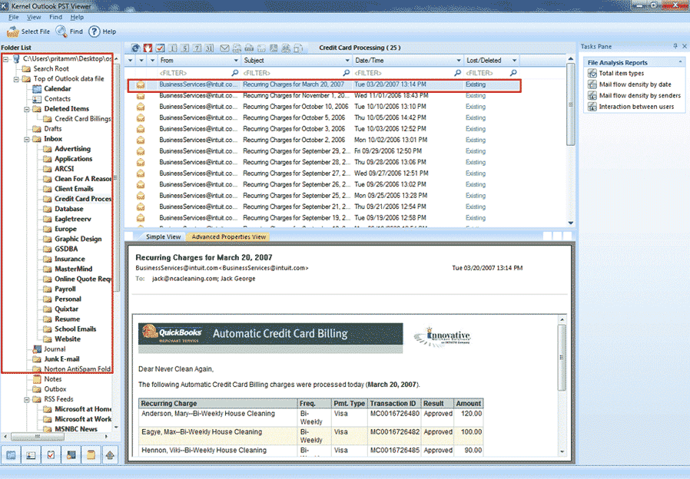Screen dimensions: 690x479
Task: Select the Search Root folder
Action: tap(51, 68)
